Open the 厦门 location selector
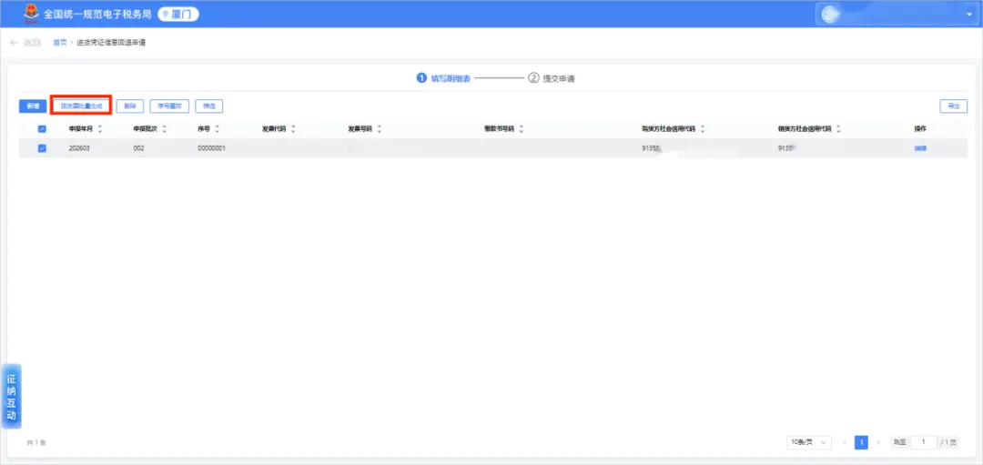The height and width of the screenshot is (465, 983). (178, 14)
